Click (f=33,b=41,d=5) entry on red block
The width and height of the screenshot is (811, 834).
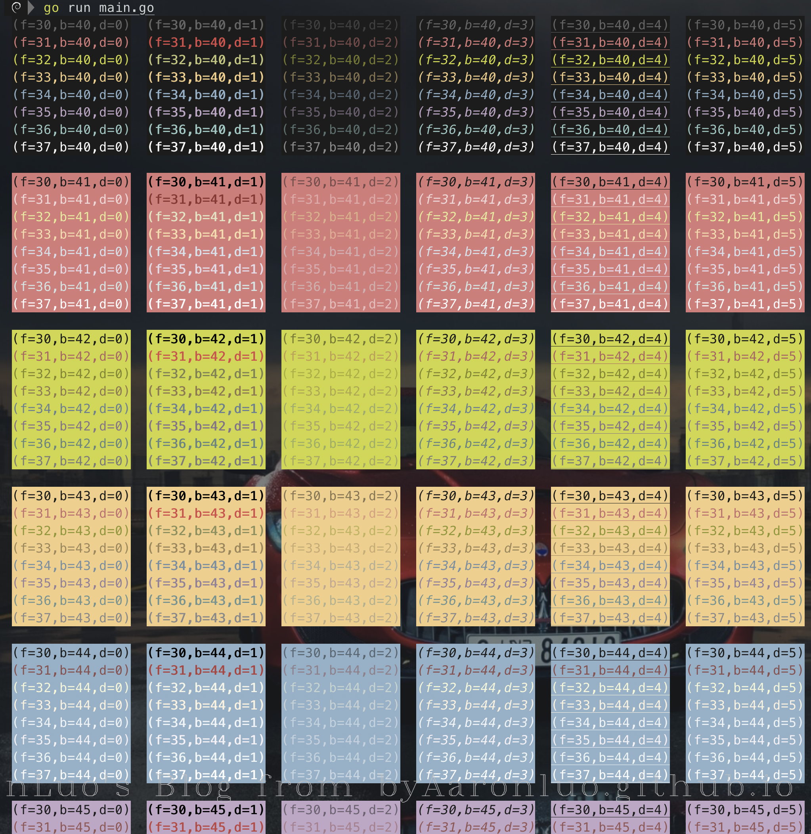744,234
